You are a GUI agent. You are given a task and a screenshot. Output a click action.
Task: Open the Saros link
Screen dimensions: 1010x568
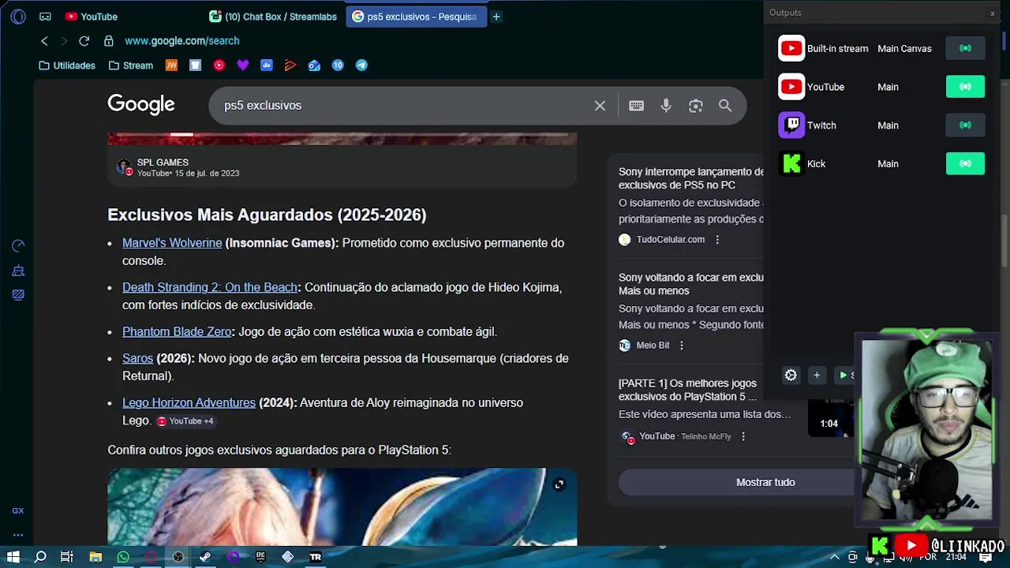pyautogui.click(x=137, y=358)
